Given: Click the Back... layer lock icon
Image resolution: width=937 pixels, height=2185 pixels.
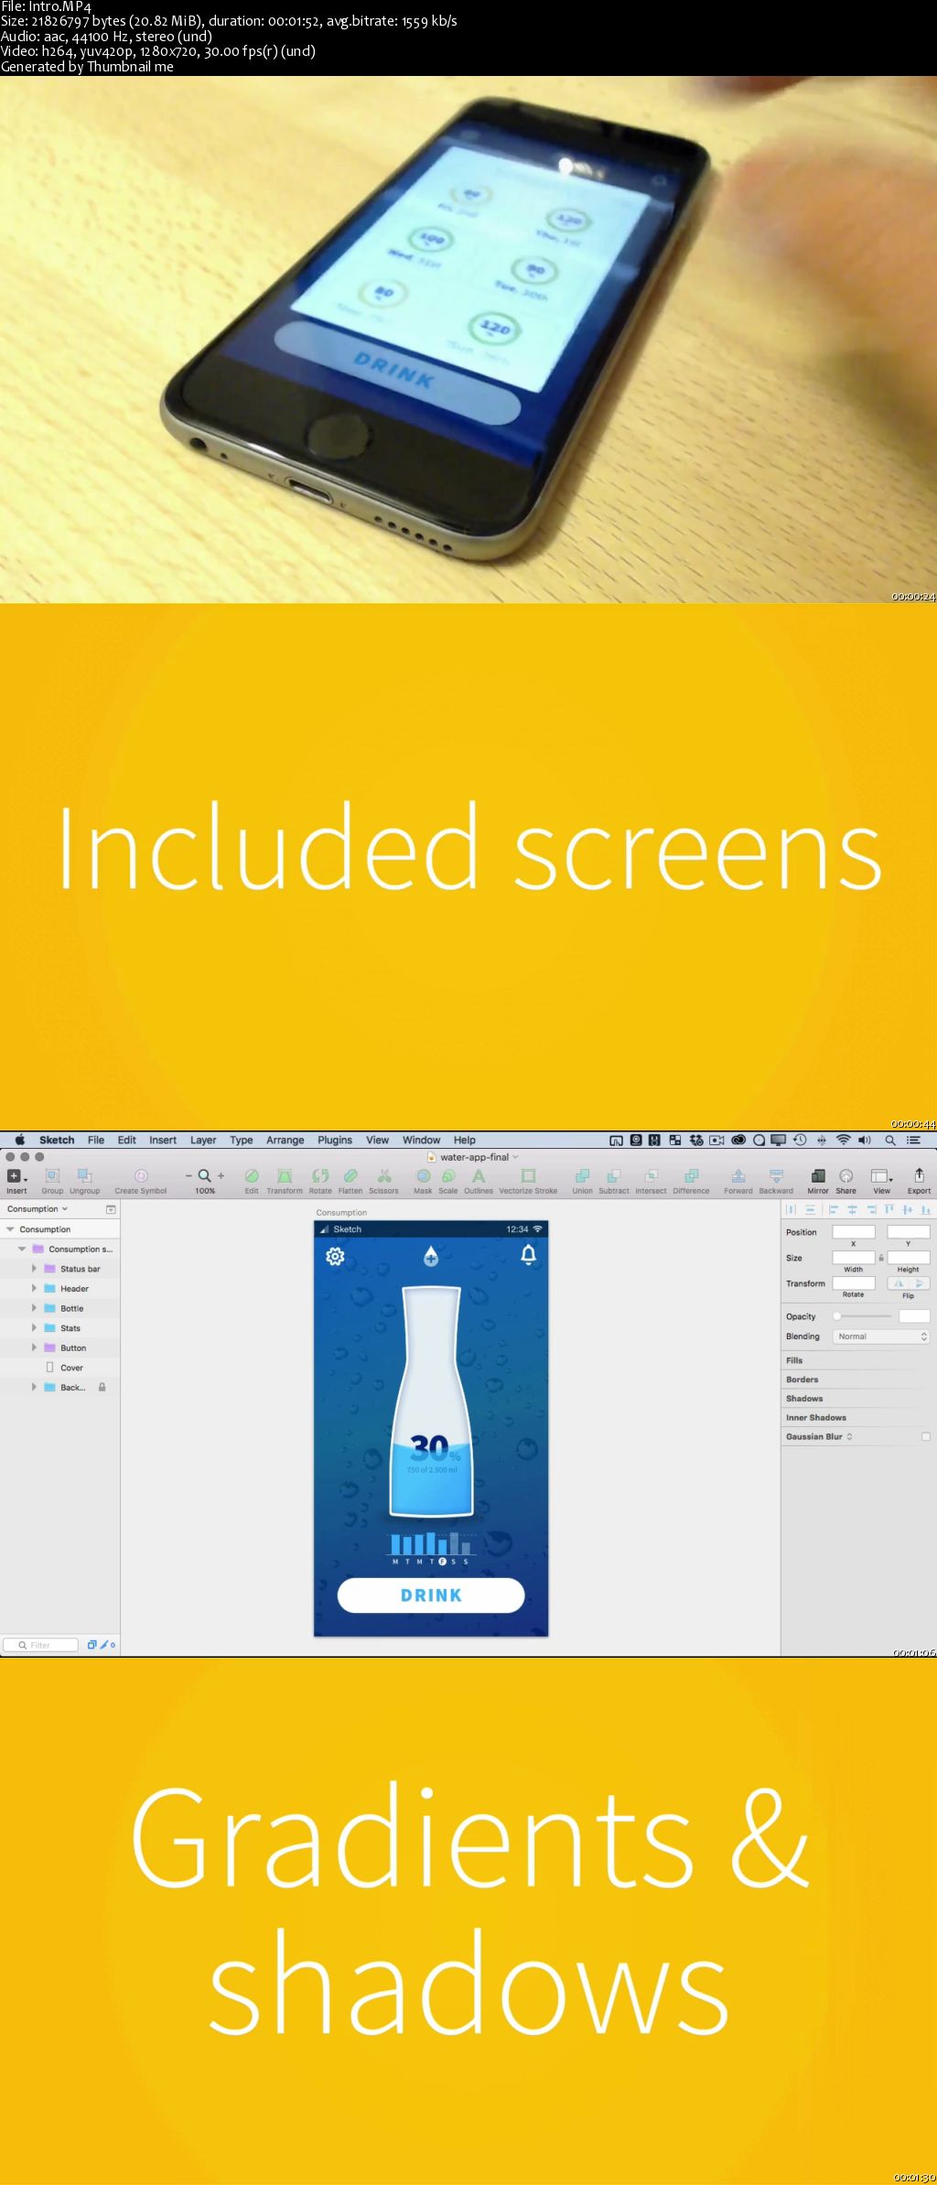Looking at the screenshot, I should (102, 1388).
